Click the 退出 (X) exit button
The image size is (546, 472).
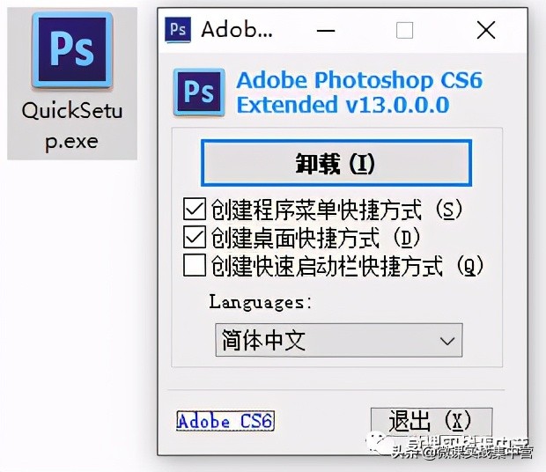tap(432, 421)
